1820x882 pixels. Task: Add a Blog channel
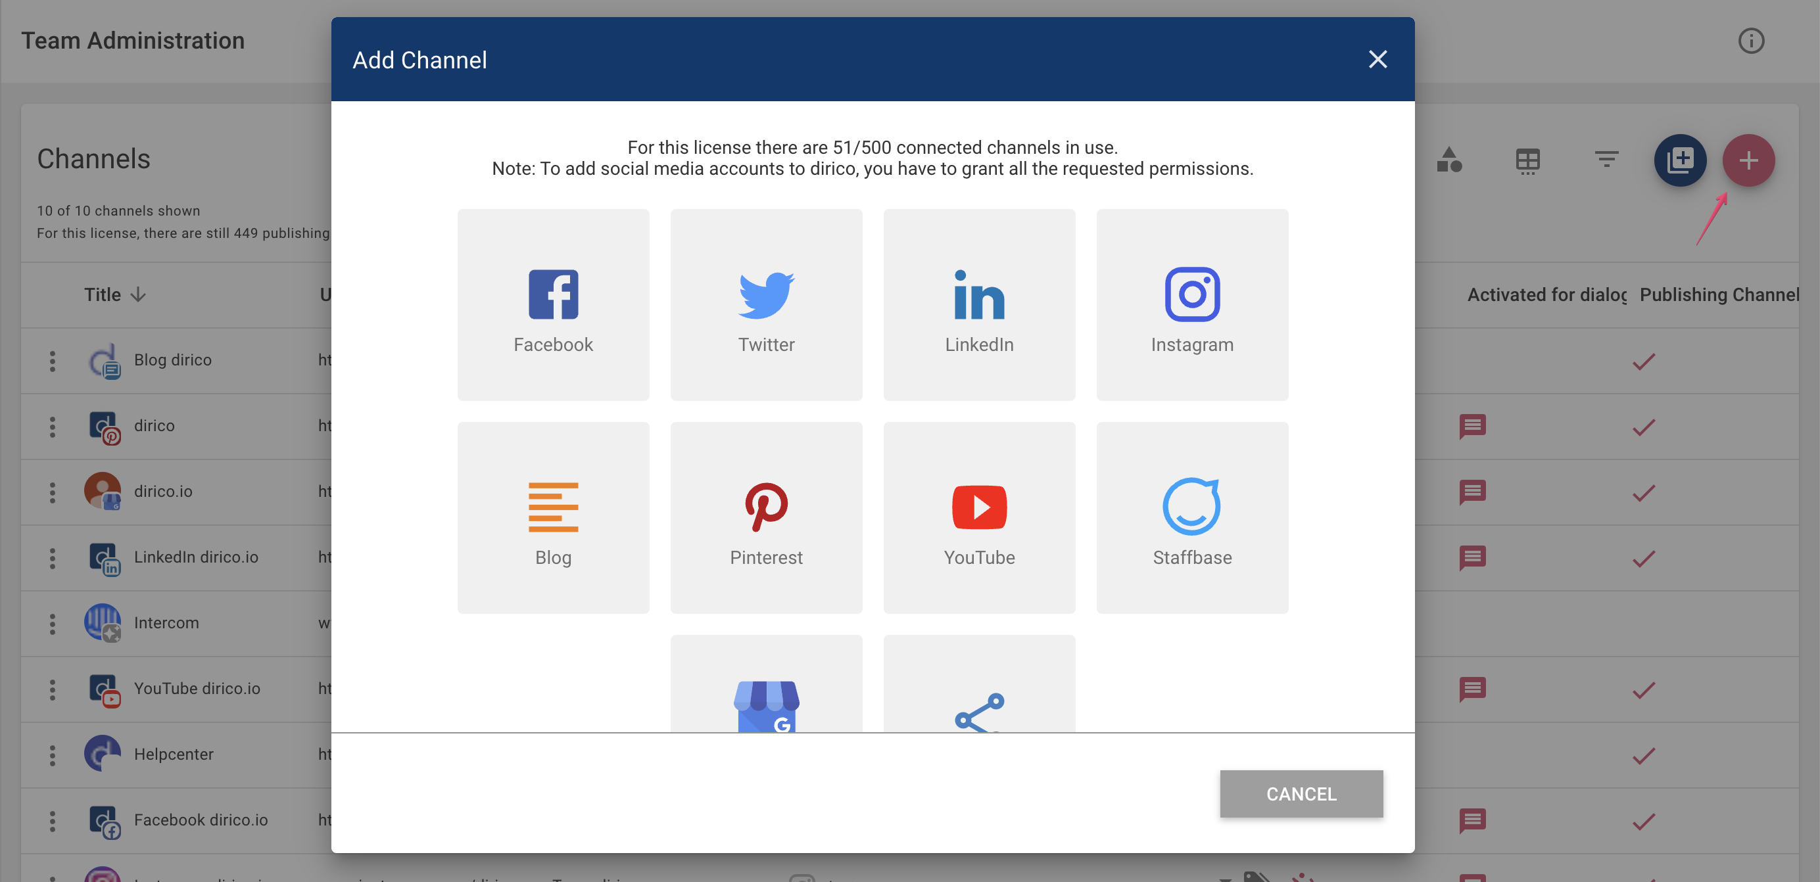click(553, 518)
